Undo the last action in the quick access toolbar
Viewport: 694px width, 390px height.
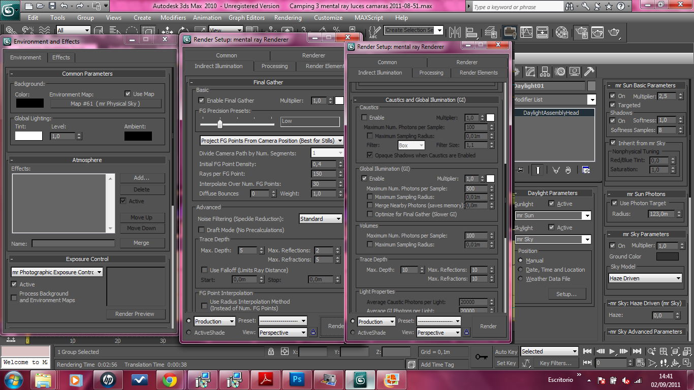(64, 6)
